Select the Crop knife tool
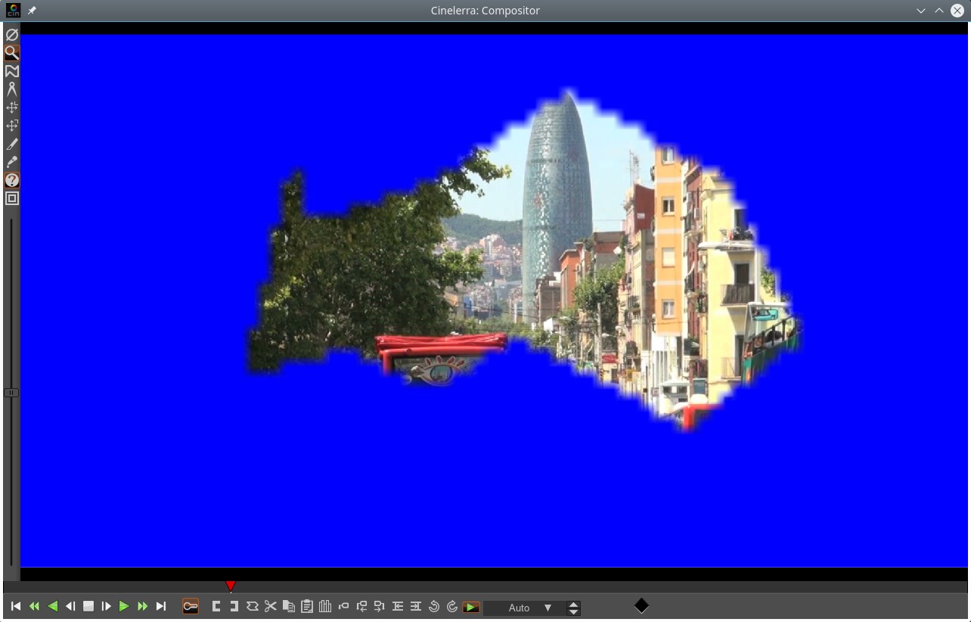The image size is (971, 622). [x=11, y=144]
